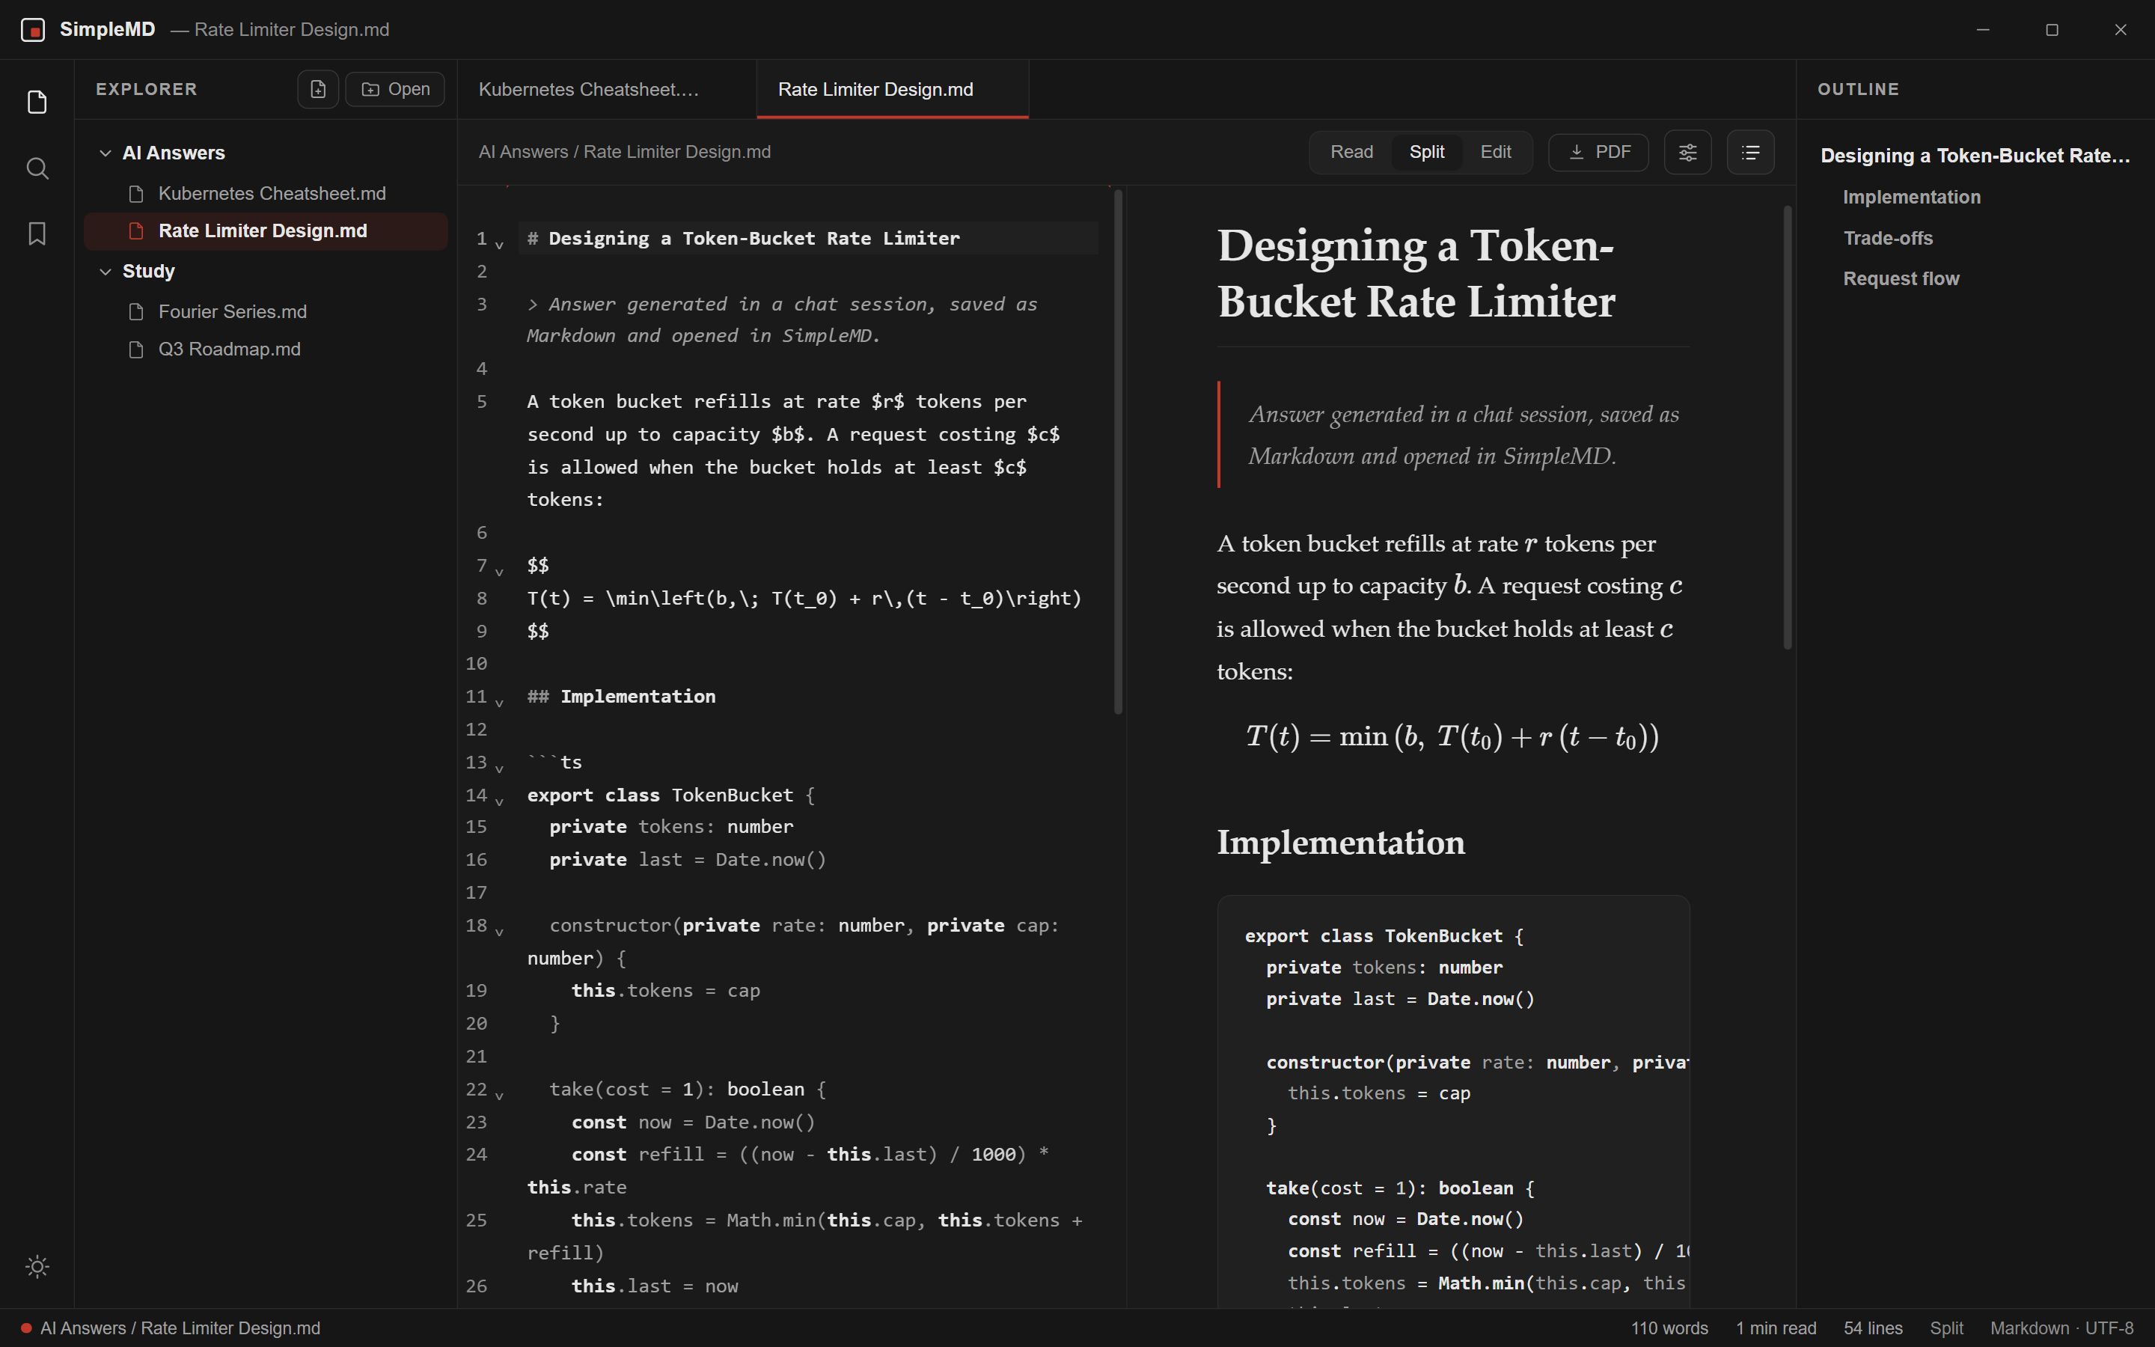
Task: Switch to Split view mode
Action: coord(1427,153)
